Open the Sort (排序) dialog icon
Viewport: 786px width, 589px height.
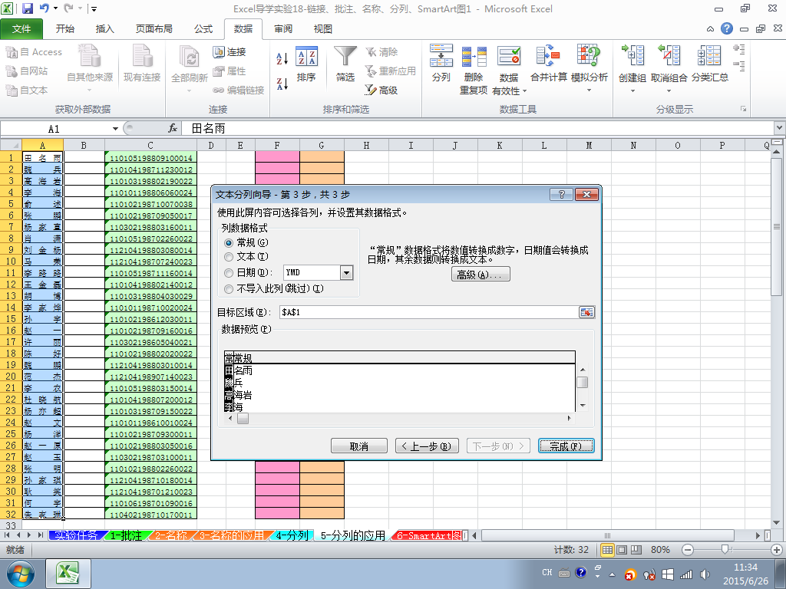point(306,64)
